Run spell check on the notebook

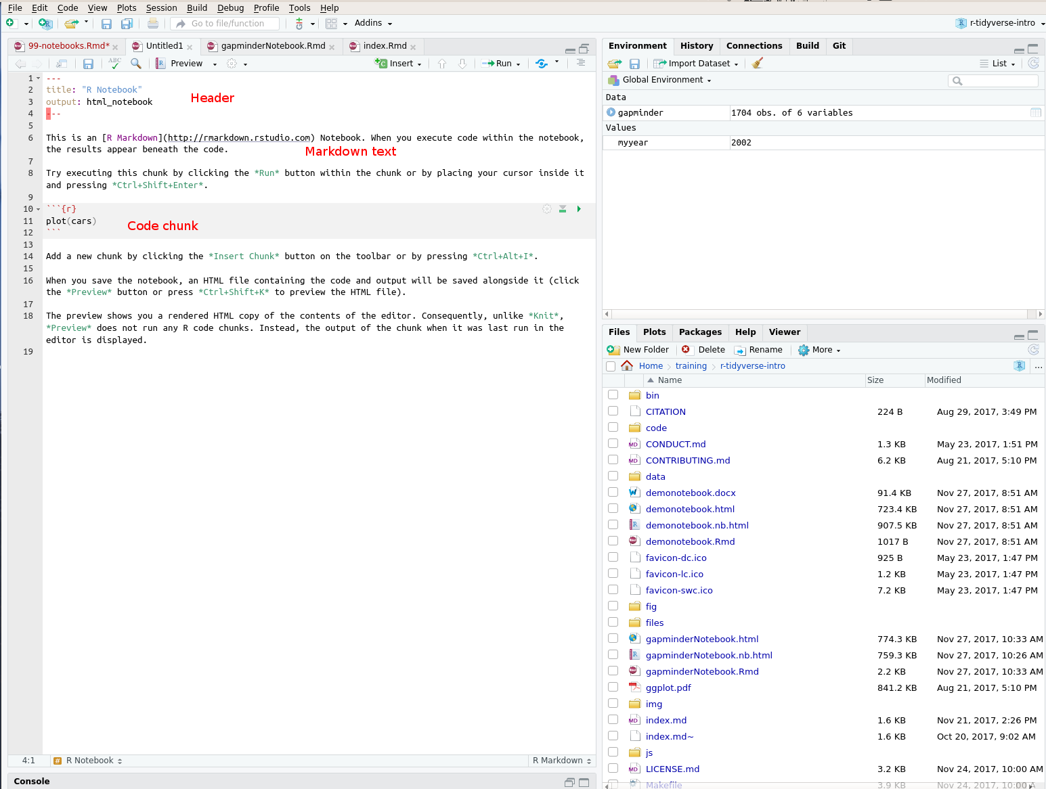coord(114,63)
